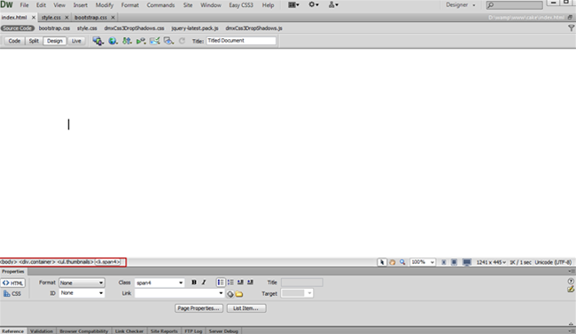
Task: Open the Link Checker tab
Action: [x=129, y=331]
